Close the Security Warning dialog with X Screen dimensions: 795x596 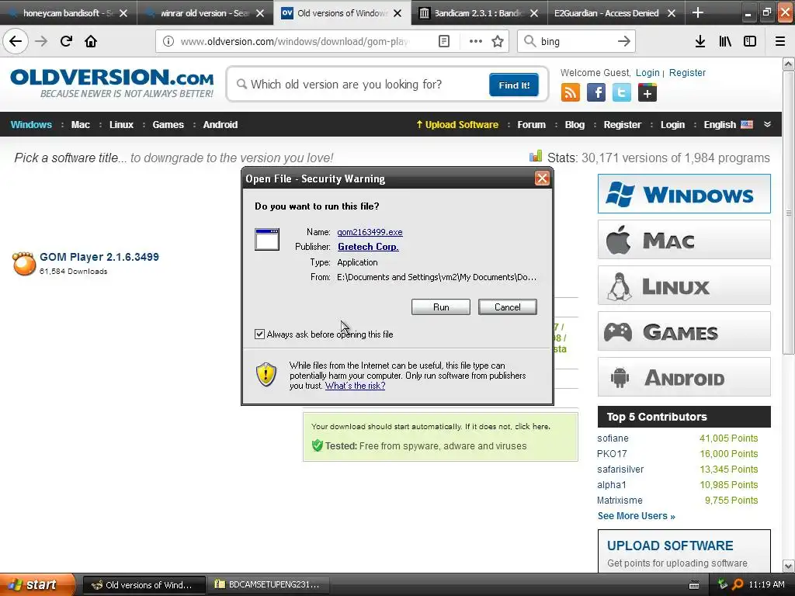(542, 178)
